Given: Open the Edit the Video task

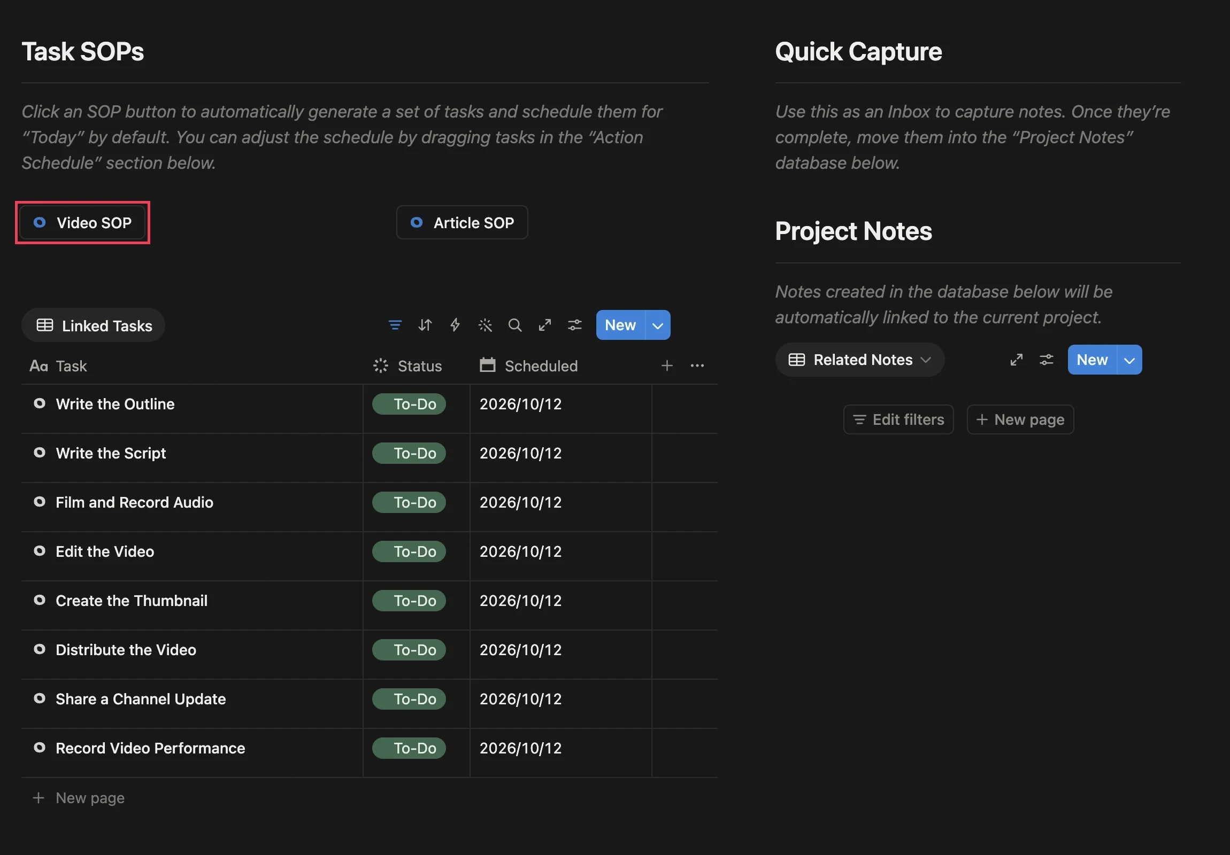Looking at the screenshot, I should tap(104, 552).
